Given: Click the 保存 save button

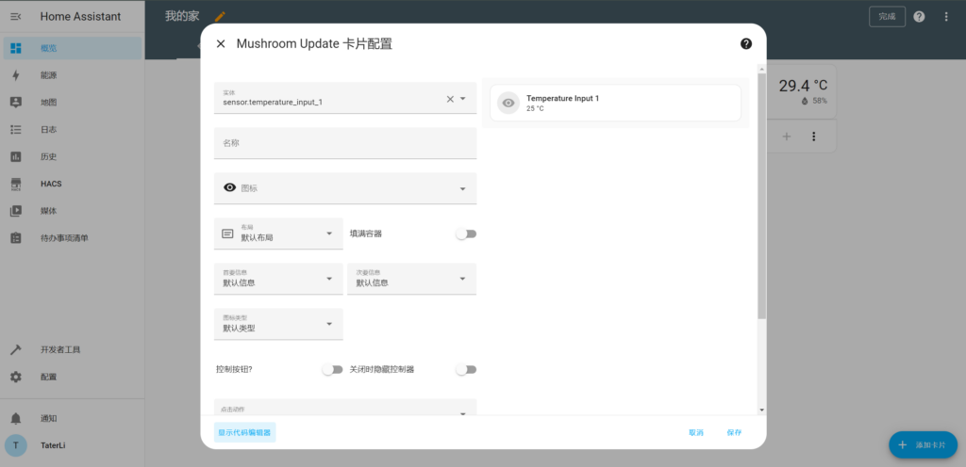Looking at the screenshot, I should 734,432.
